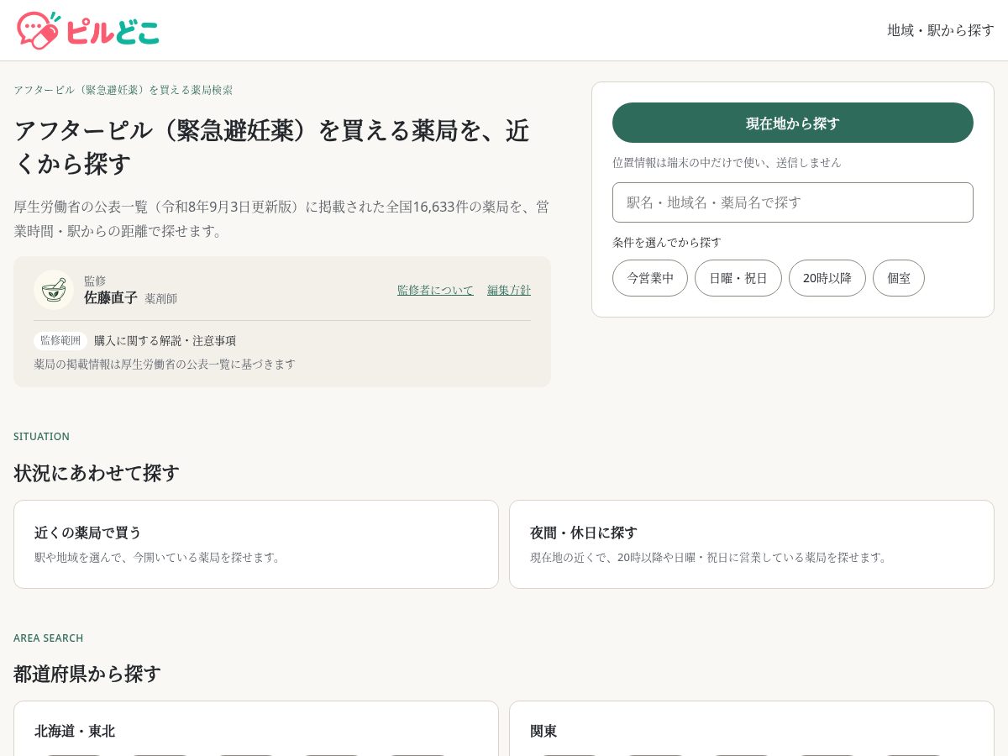Open the 編集方針 link

click(x=509, y=290)
